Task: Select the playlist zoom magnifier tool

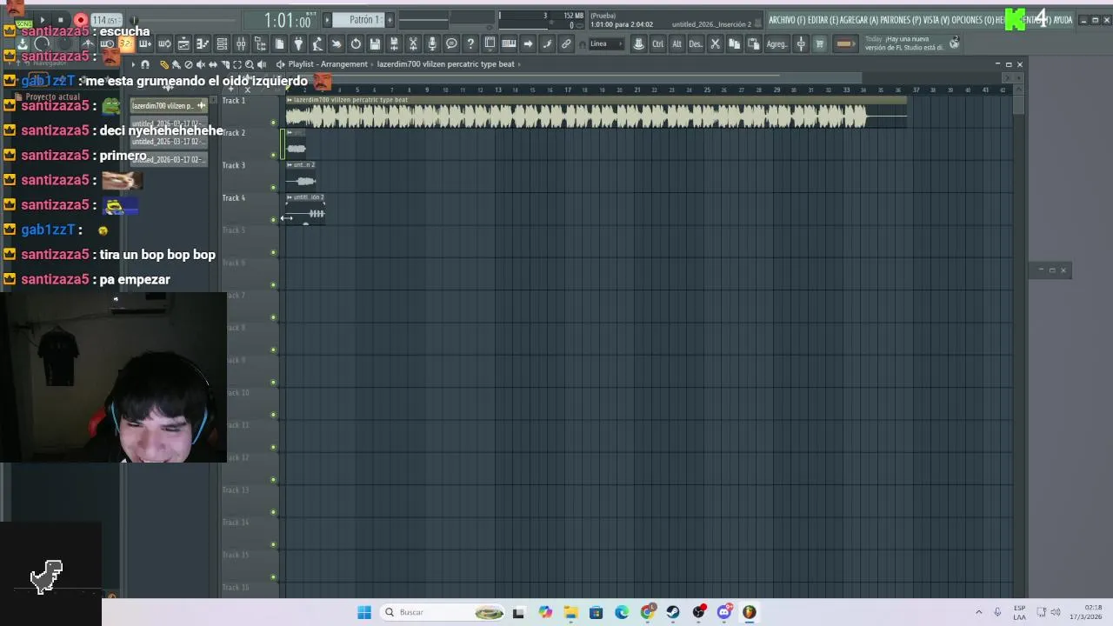Action: pyautogui.click(x=249, y=64)
